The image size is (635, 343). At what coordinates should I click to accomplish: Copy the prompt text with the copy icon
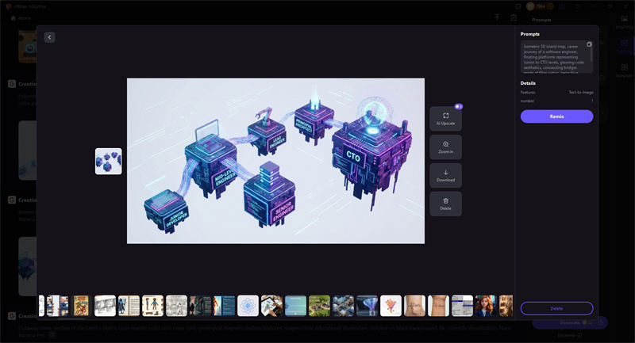[589, 45]
